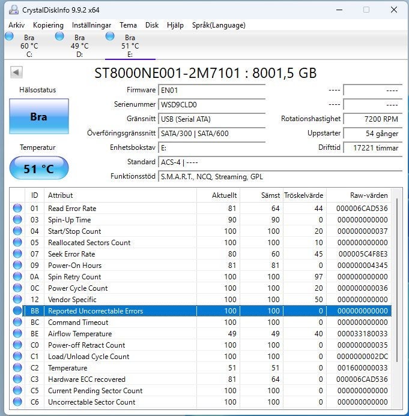Click the Funktionsstöd features field

[280, 176]
